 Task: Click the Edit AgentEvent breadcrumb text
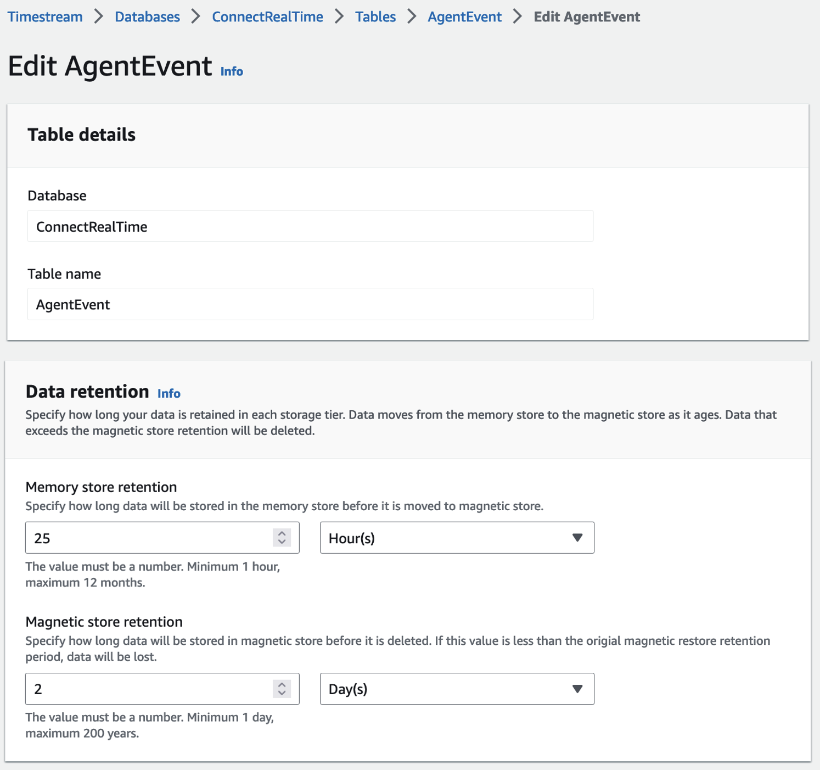(x=587, y=17)
